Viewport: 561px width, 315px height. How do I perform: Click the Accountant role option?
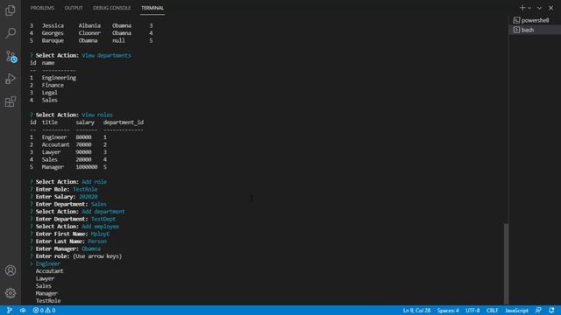tap(49, 271)
